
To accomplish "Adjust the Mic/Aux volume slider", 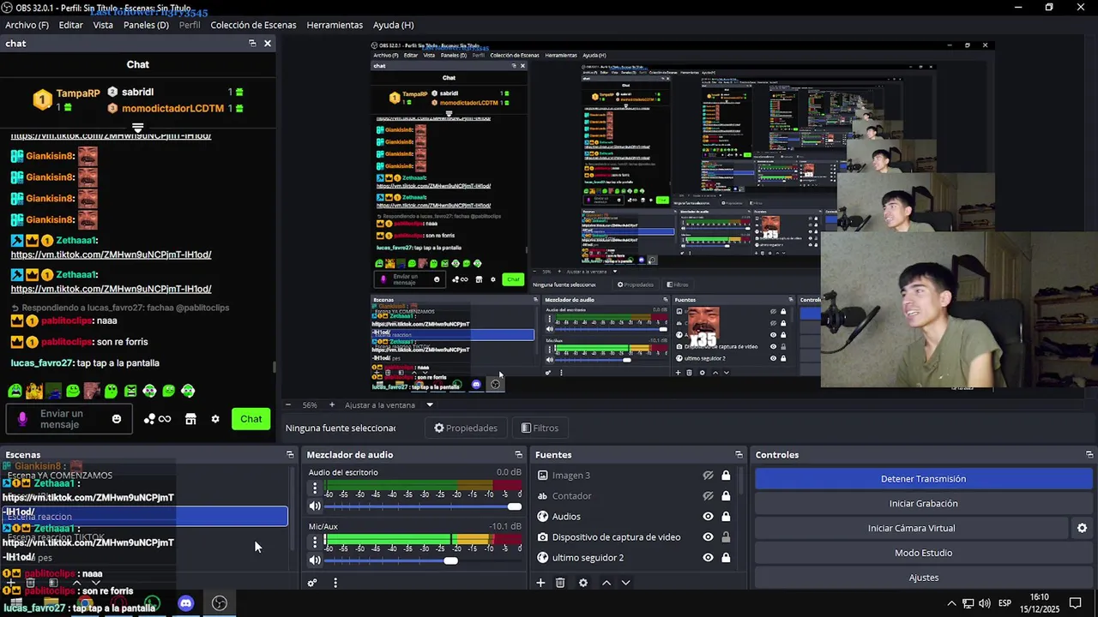I will (423, 560).
